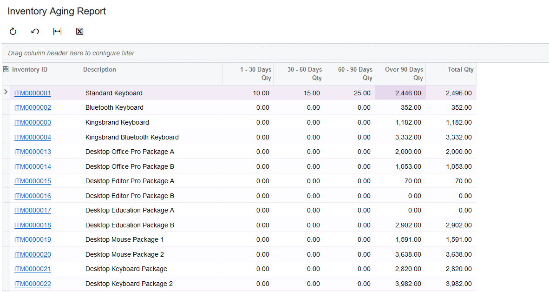Click the 1 - 30 Days Qty header
This screenshot has width=549, height=292.
coord(255,73)
